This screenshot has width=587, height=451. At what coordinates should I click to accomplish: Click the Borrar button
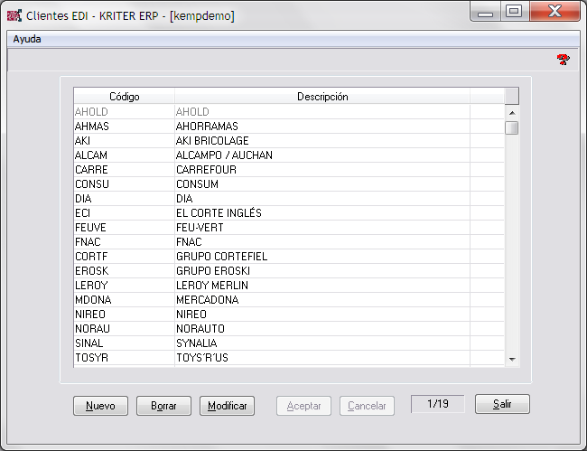[163, 406]
